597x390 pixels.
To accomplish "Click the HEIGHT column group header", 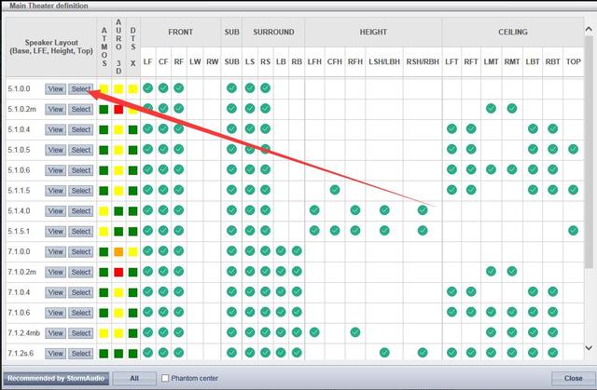I will coord(373,33).
